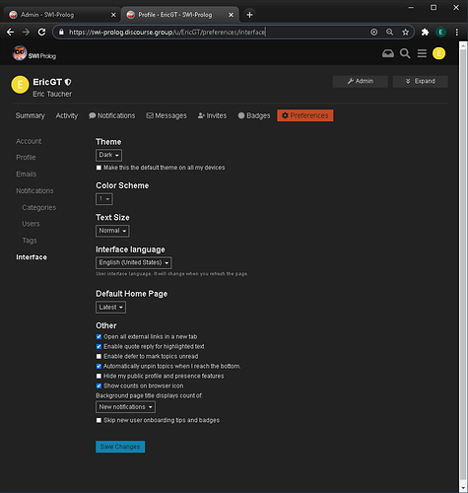The width and height of the screenshot is (468, 493).
Task: Open the Interface language dropdown
Action: pos(133,262)
